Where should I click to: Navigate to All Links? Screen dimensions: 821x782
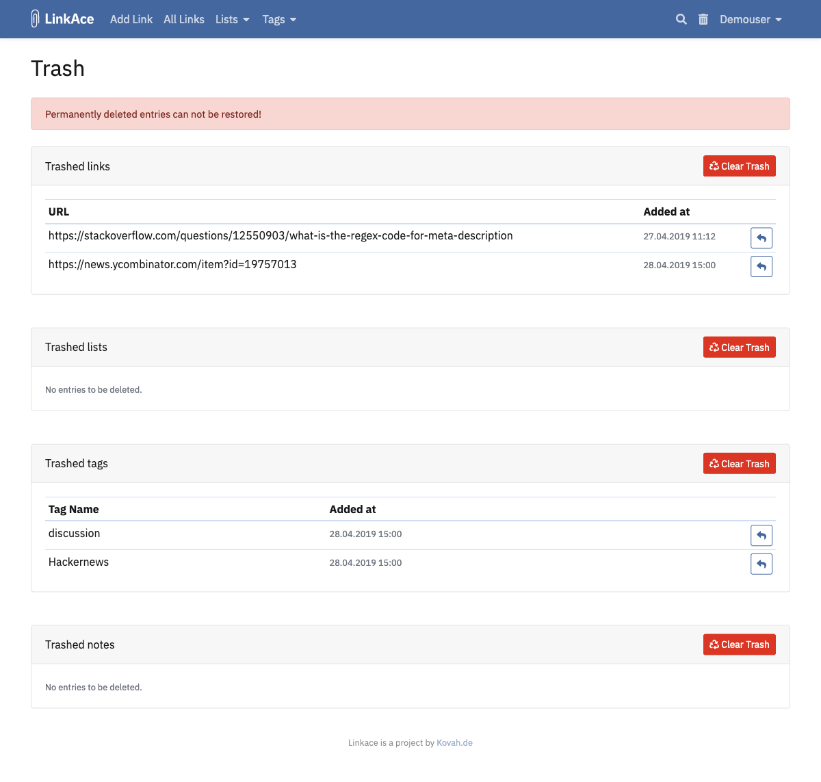tap(183, 19)
